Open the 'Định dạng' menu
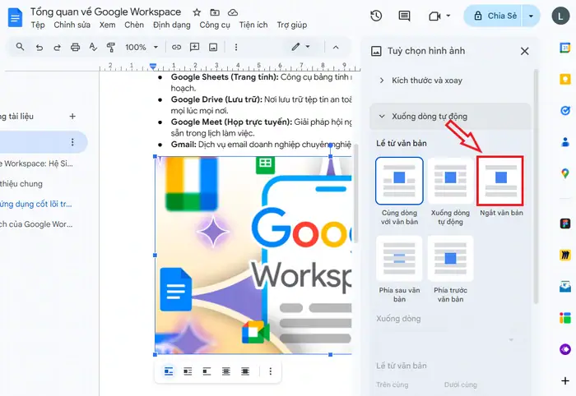Image resolution: width=576 pixels, height=396 pixels. (171, 25)
